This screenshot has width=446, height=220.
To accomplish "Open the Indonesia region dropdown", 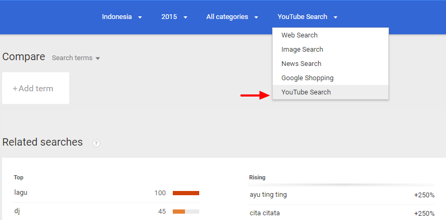I will (x=122, y=17).
